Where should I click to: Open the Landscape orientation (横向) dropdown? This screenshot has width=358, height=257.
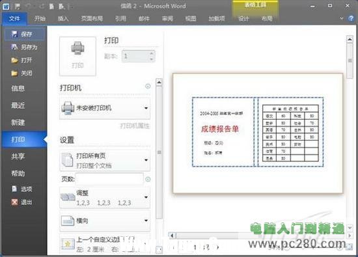[x=105, y=221]
